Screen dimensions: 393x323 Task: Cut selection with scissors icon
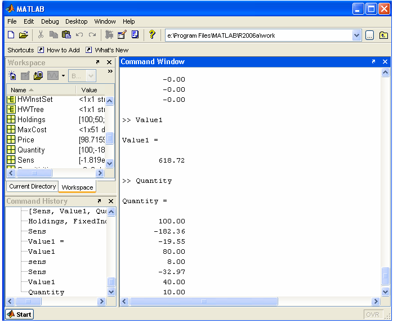(41, 35)
